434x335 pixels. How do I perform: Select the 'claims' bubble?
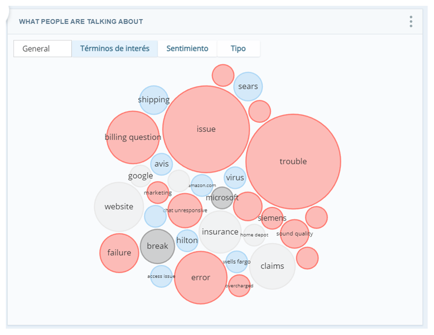tap(272, 266)
